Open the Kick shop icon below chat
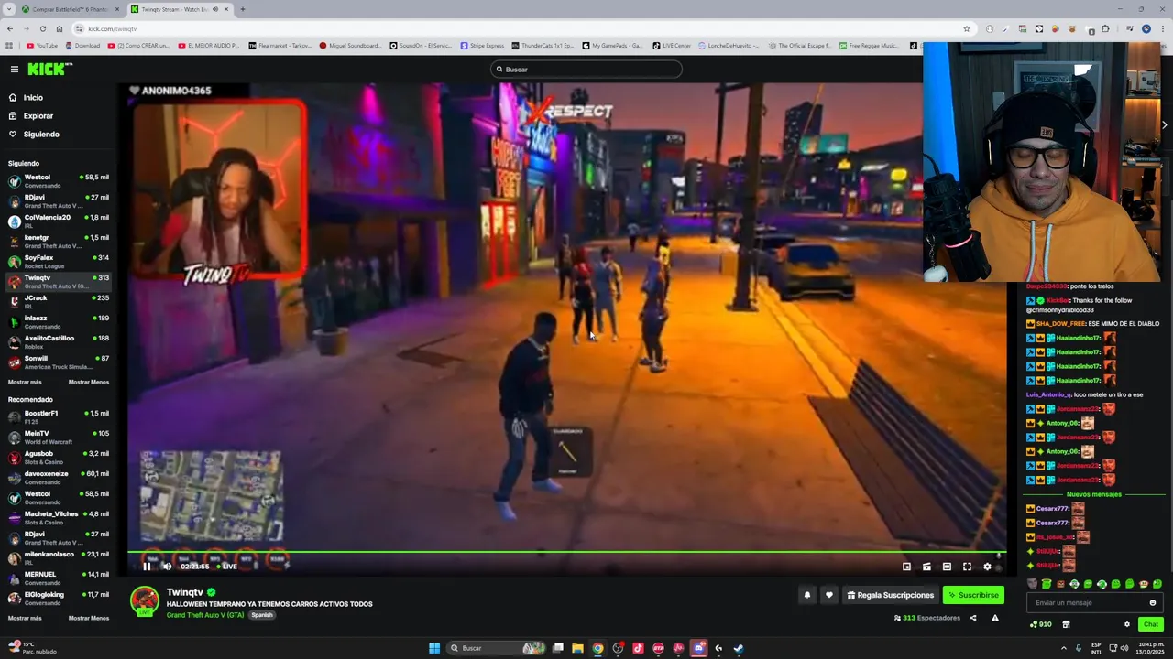 (1066, 624)
